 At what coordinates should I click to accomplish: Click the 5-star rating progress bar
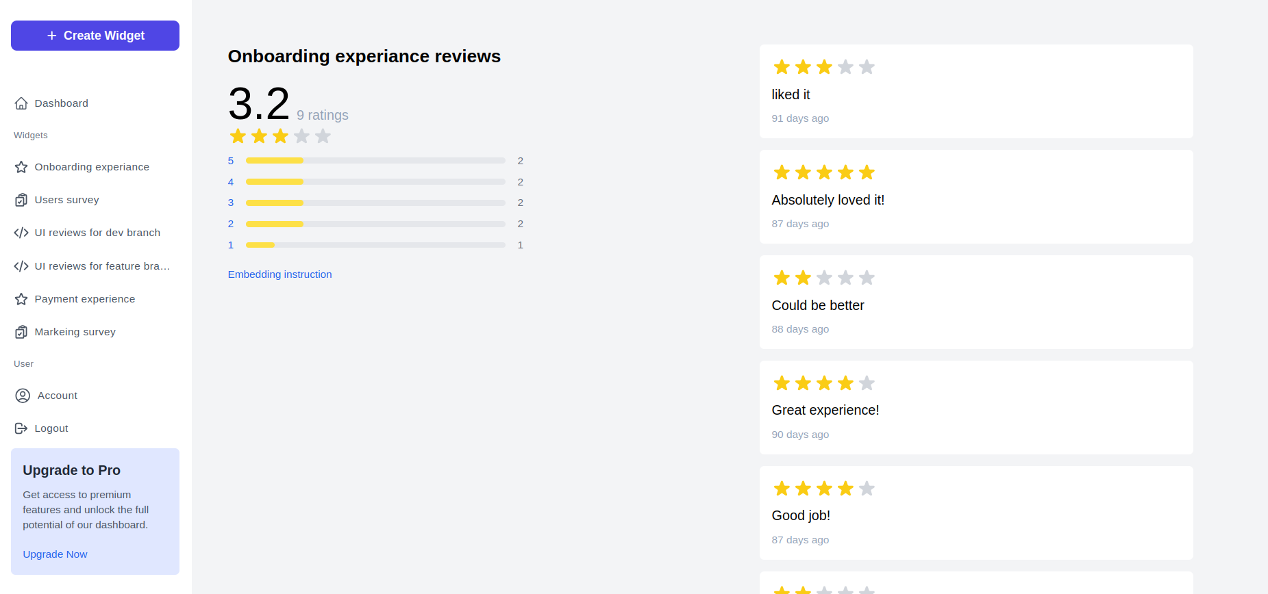pos(375,160)
